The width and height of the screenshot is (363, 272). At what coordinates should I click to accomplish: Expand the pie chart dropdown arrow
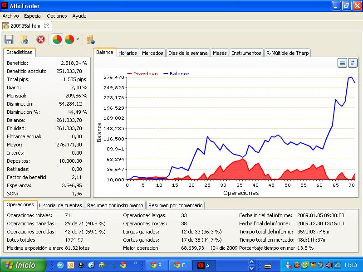78,39
